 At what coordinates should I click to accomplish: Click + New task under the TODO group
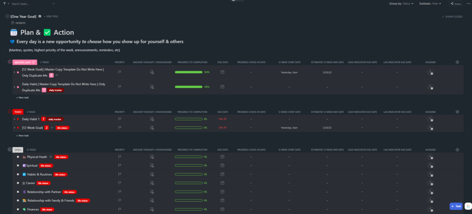[x=23, y=135]
